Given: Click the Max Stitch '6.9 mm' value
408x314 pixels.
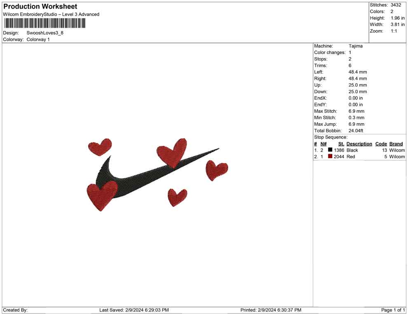Looking at the screenshot, I should 356,111.
